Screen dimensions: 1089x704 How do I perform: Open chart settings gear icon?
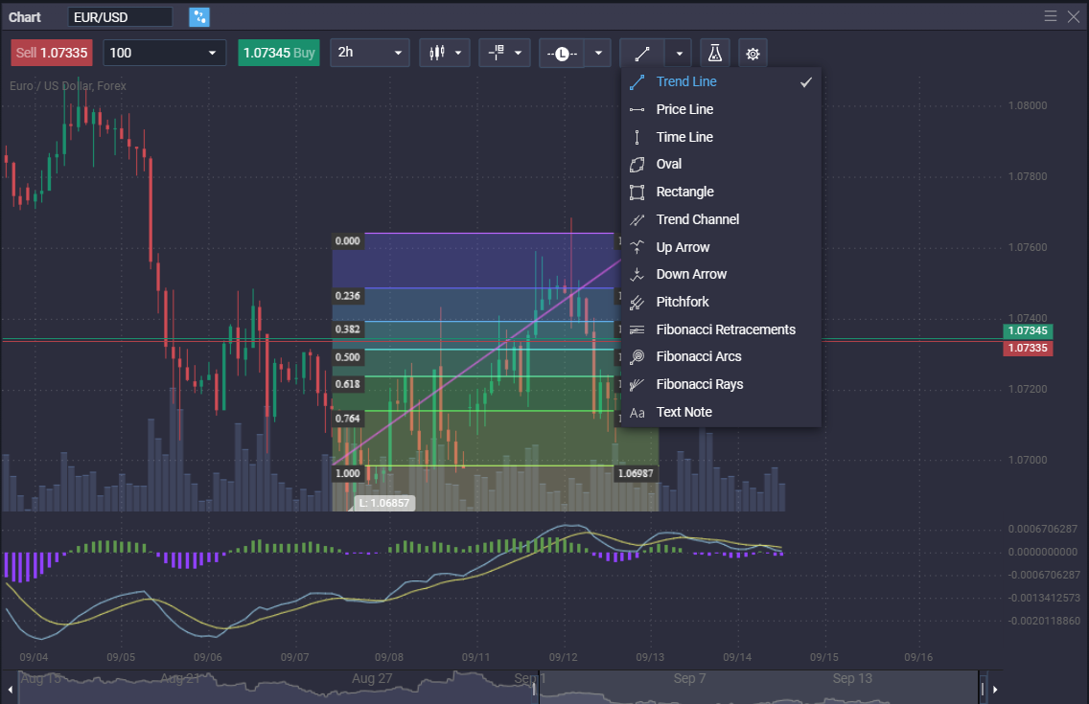click(753, 54)
